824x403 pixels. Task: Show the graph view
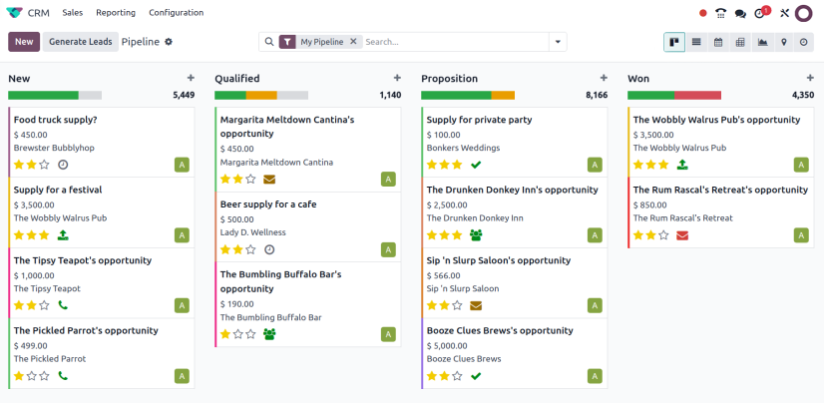pyautogui.click(x=762, y=42)
